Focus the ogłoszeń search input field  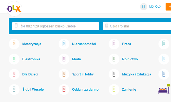pyautogui.click(x=55, y=26)
